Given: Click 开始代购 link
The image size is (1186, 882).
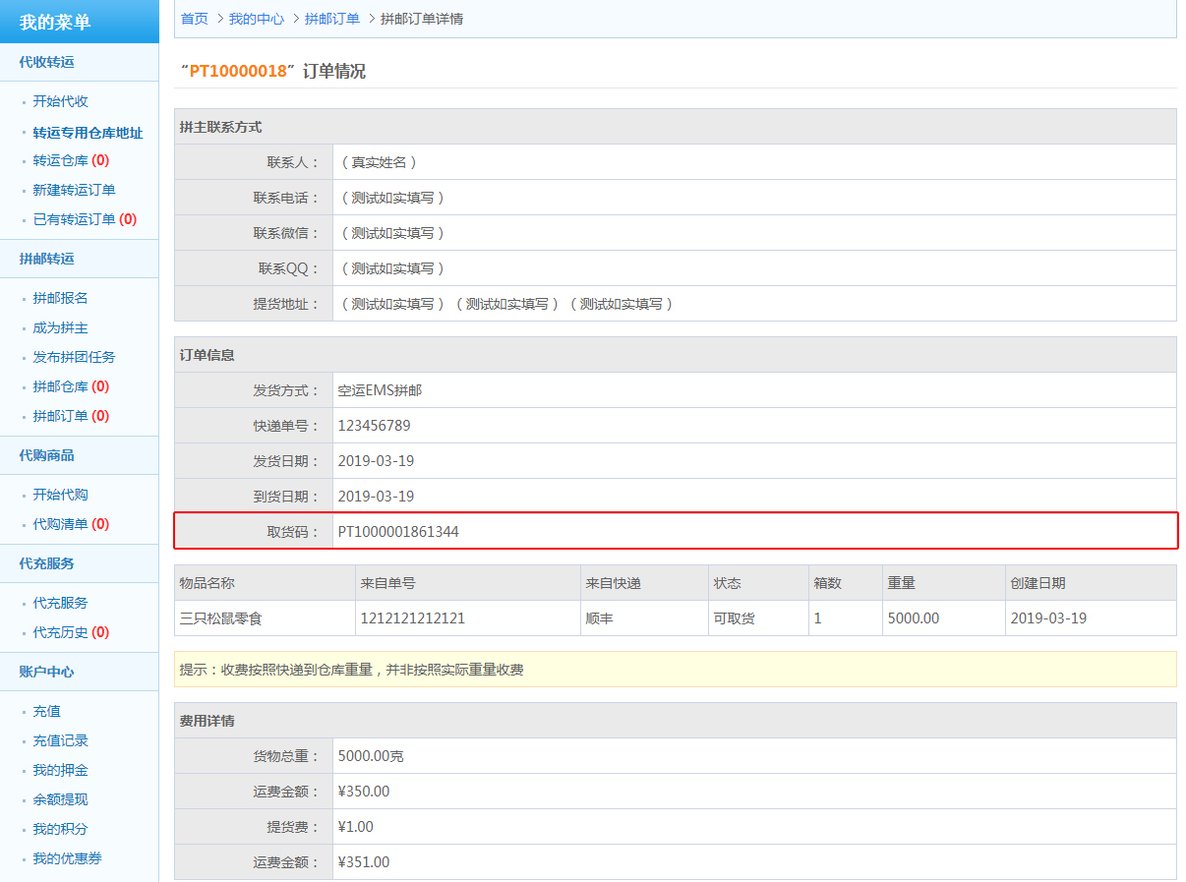Looking at the screenshot, I should [x=60, y=495].
